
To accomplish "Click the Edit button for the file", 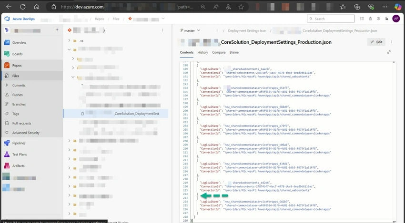I will pos(376,42).
